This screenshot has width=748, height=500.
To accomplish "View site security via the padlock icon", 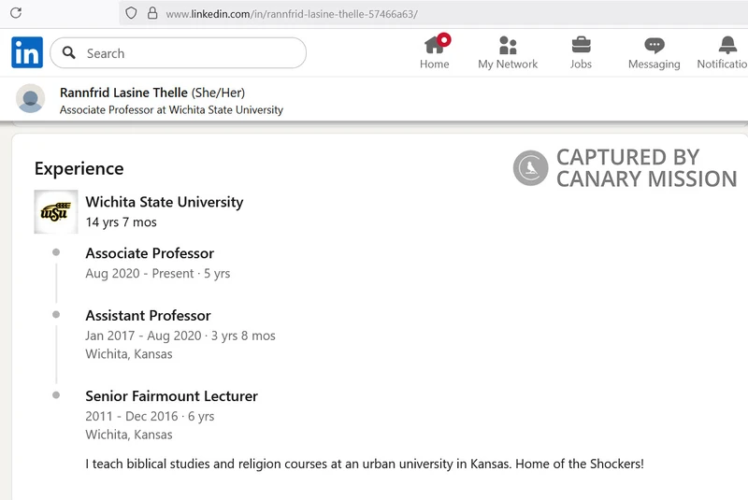I will click(152, 13).
